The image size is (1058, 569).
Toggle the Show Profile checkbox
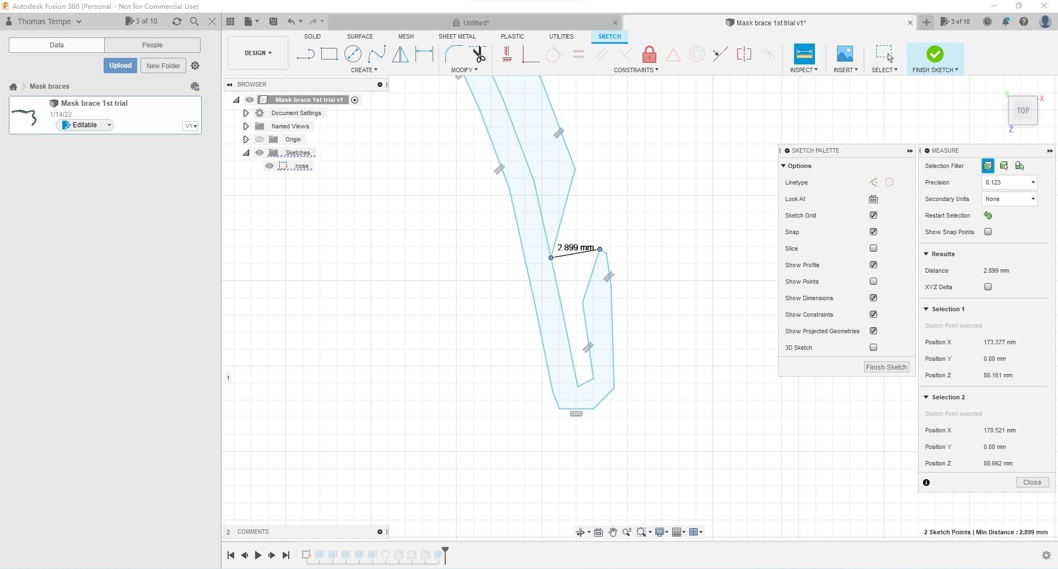click(873, 265)
